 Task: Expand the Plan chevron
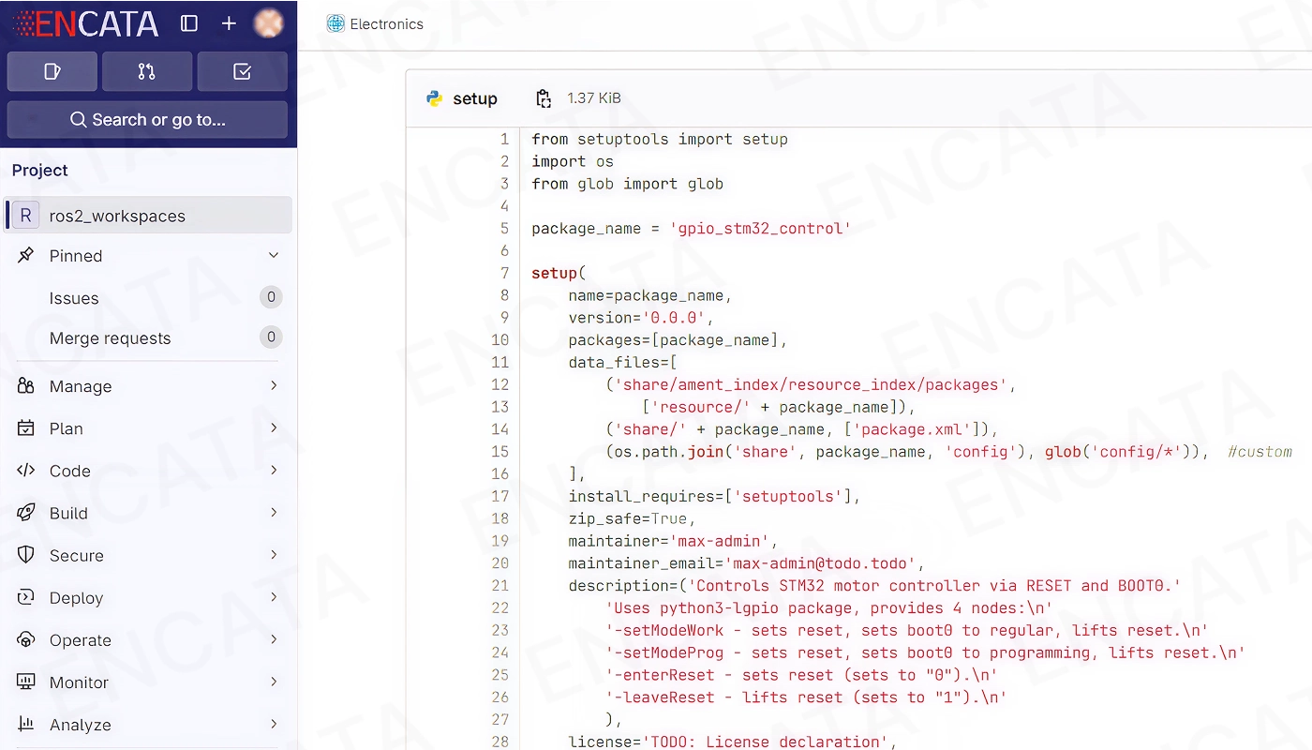tap(274, 427)
